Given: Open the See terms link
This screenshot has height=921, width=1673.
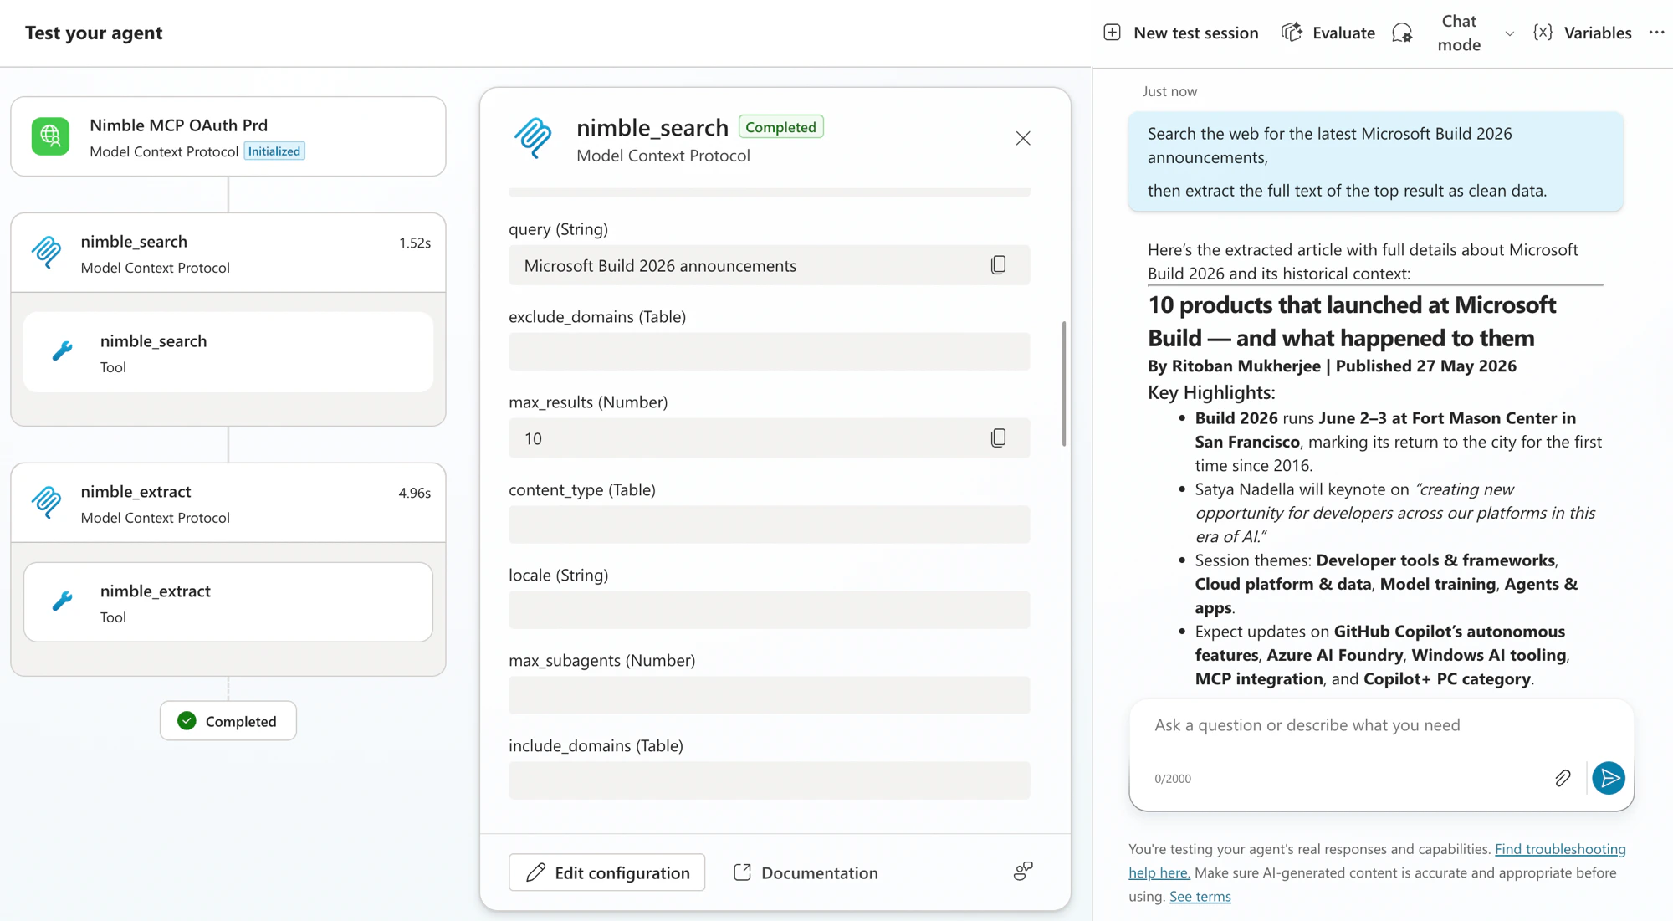Looking at the screenshot, I should (1200, 897).
